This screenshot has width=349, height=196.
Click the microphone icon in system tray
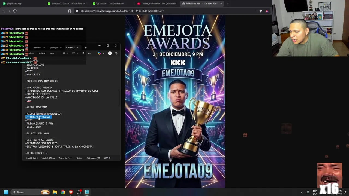308,192
